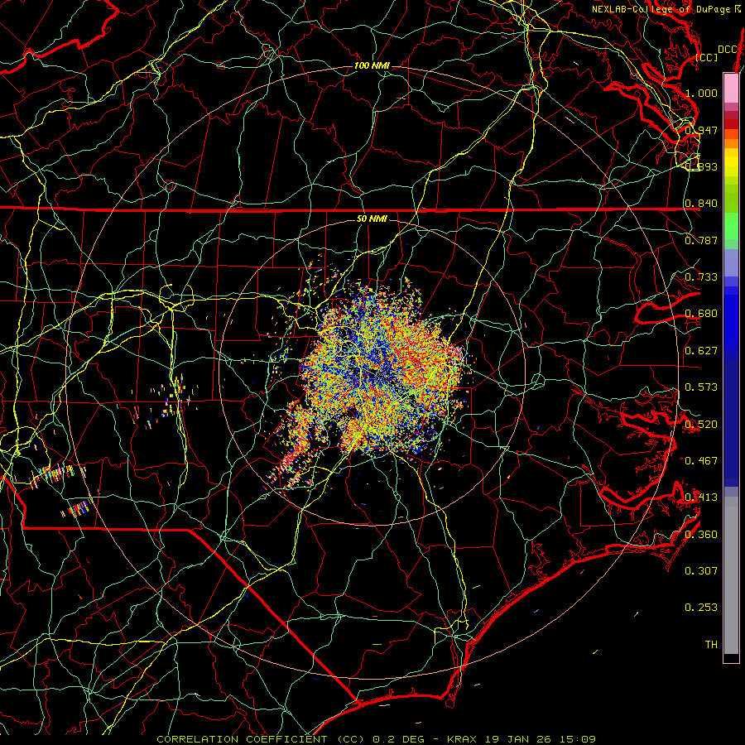Click the 0.893 scale value
The image size is (745, 745).
(701, 166)
